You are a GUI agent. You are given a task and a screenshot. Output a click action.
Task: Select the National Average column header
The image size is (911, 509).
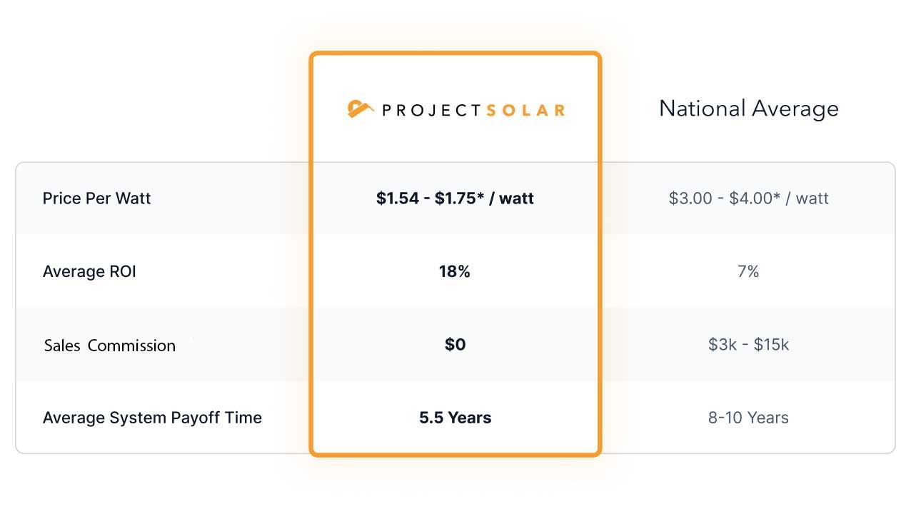pyautogui.click(x=748, y=109)
